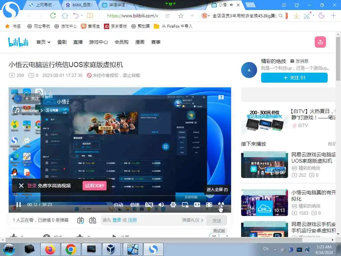341x256 pixels.
Task: Click 白TV uploader name
Action: [x=303, y=125]
